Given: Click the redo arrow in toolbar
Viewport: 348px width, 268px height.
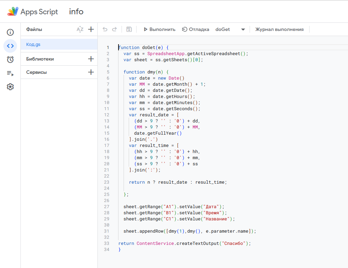Looking at the screenshot, I should click(x=115, y=30).
